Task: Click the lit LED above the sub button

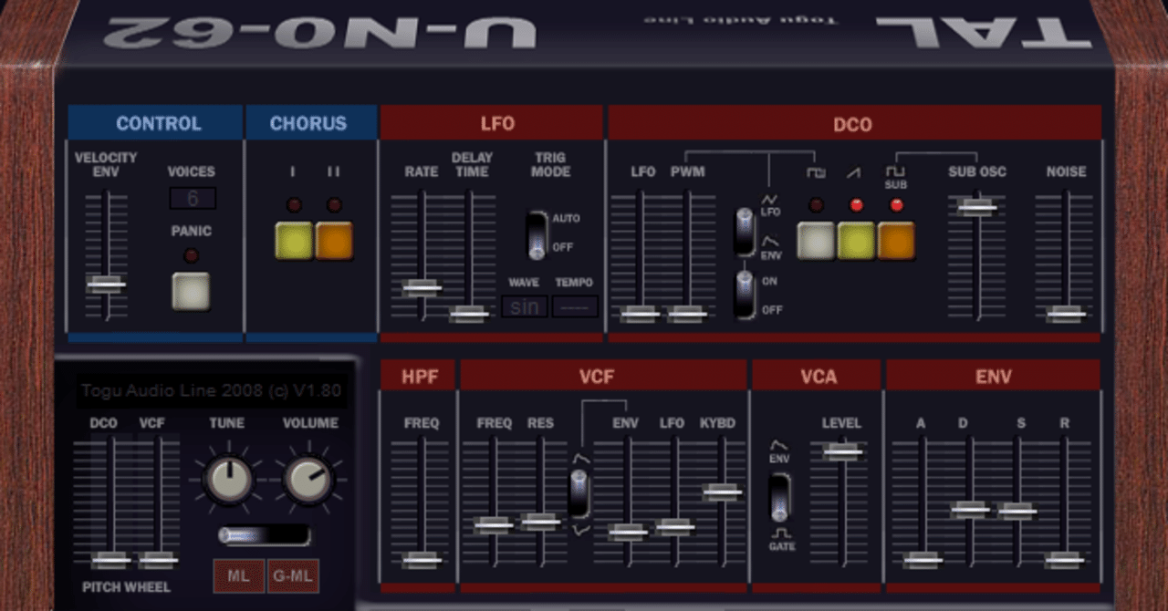Action: [896, 205]
